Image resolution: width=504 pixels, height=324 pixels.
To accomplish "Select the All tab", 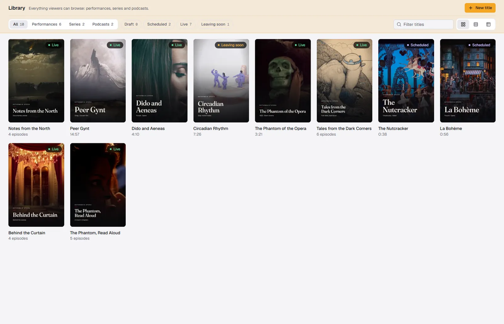I will click(x=19, y=24).
